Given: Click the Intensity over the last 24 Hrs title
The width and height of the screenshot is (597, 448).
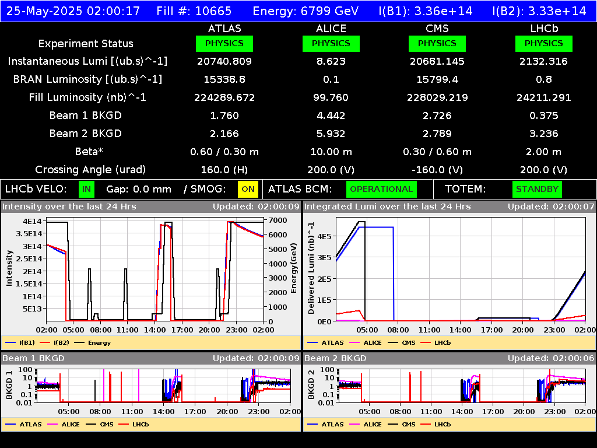Looking at the screenshot, I should coord(69,206).
